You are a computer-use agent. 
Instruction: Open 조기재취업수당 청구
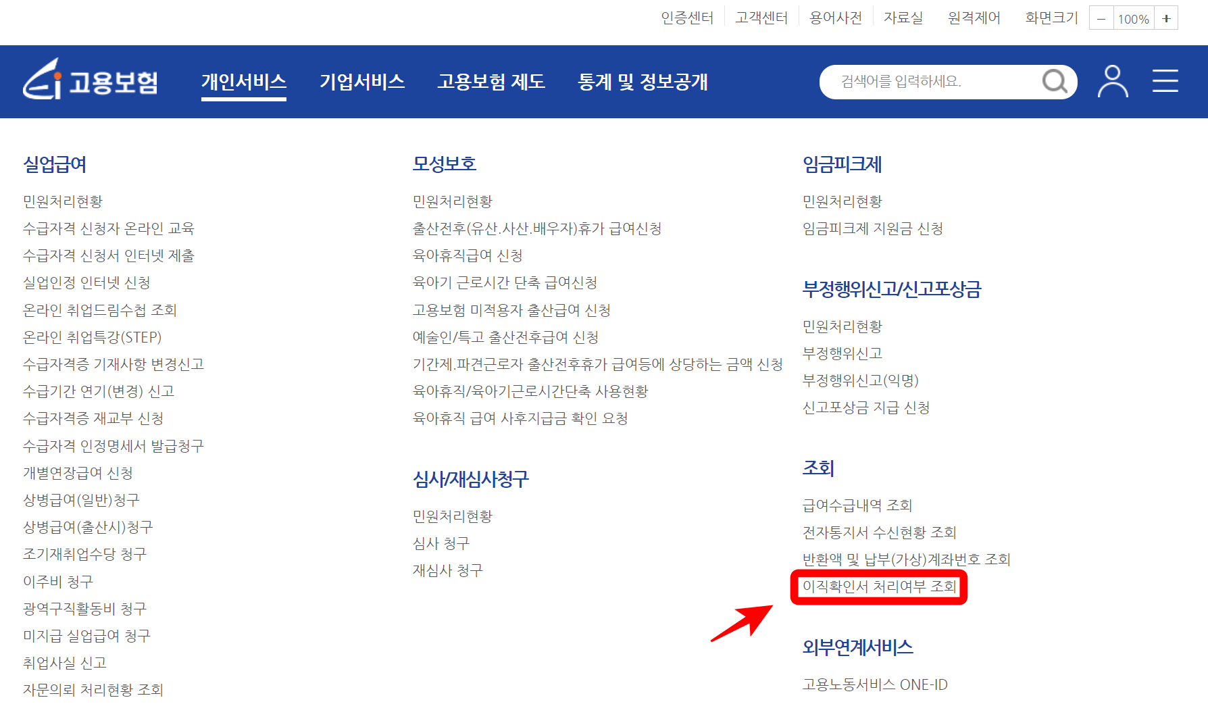(x=84, y=554)
